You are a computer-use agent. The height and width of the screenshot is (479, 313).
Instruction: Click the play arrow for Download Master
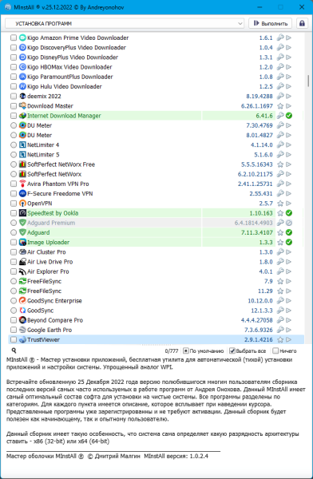289,106
